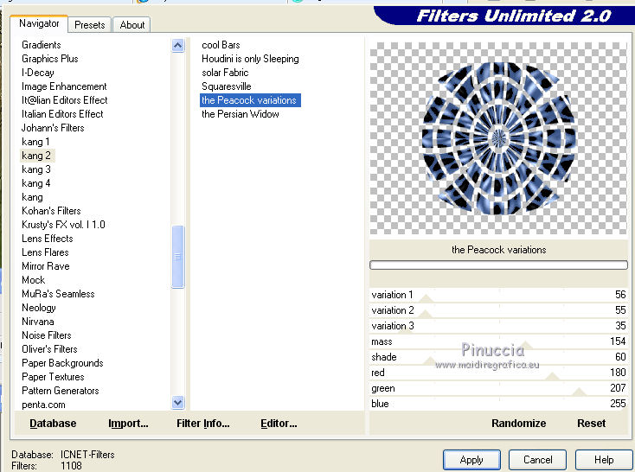This screenshot has width=635, height=472.
Task: Select kang 3 category
Action: point(36,169)
